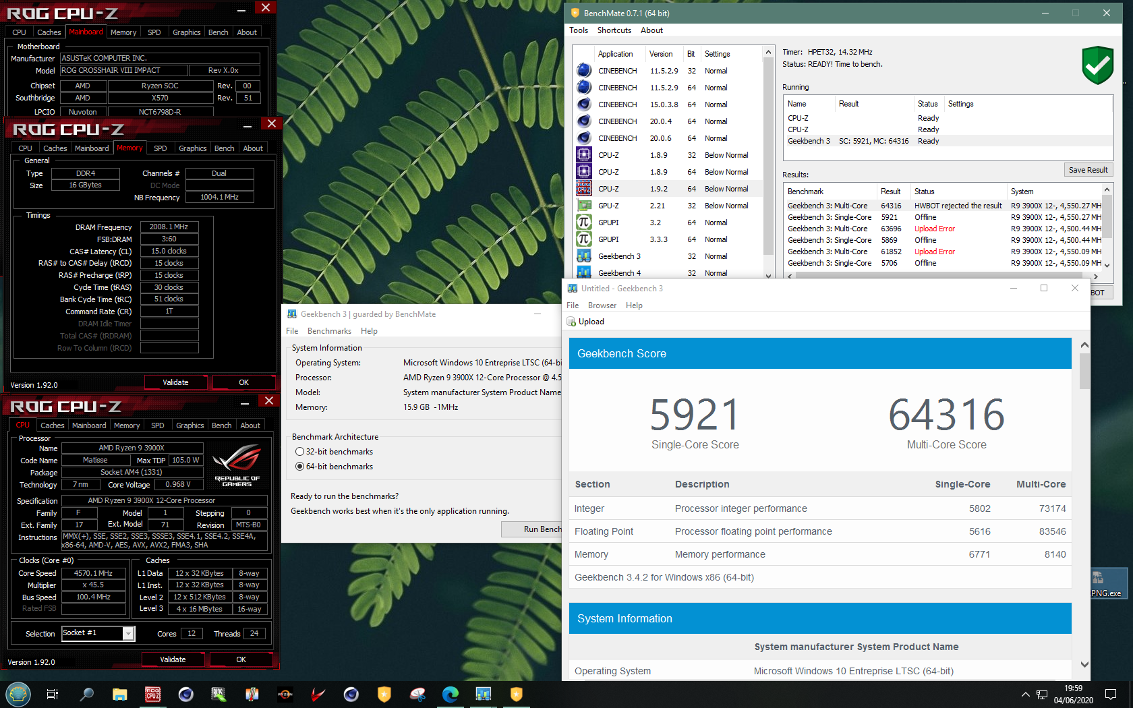Select Geekbench 3 row in the Running list
The image size is (1133, 708).
coord(948,141)
